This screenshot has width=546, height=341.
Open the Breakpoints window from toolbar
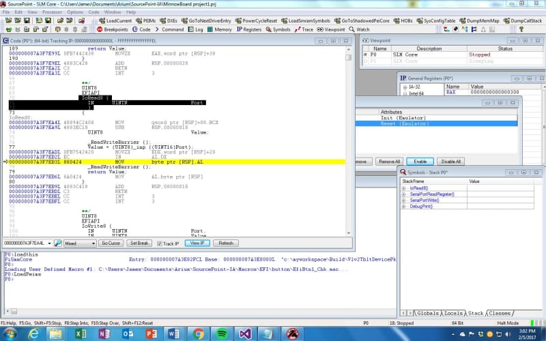(113, 29)
